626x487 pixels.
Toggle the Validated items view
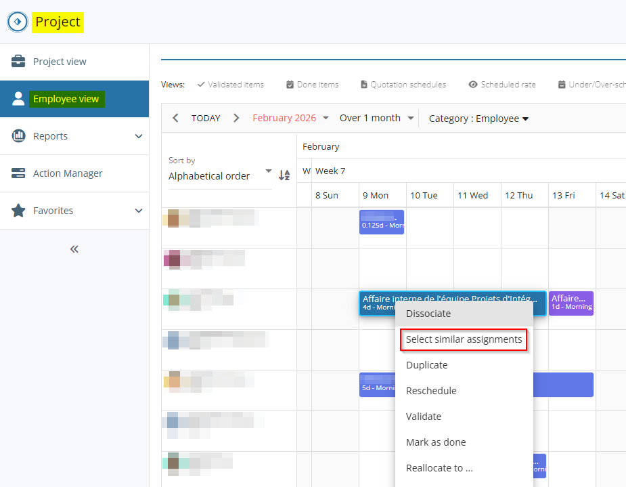(230, 85)
